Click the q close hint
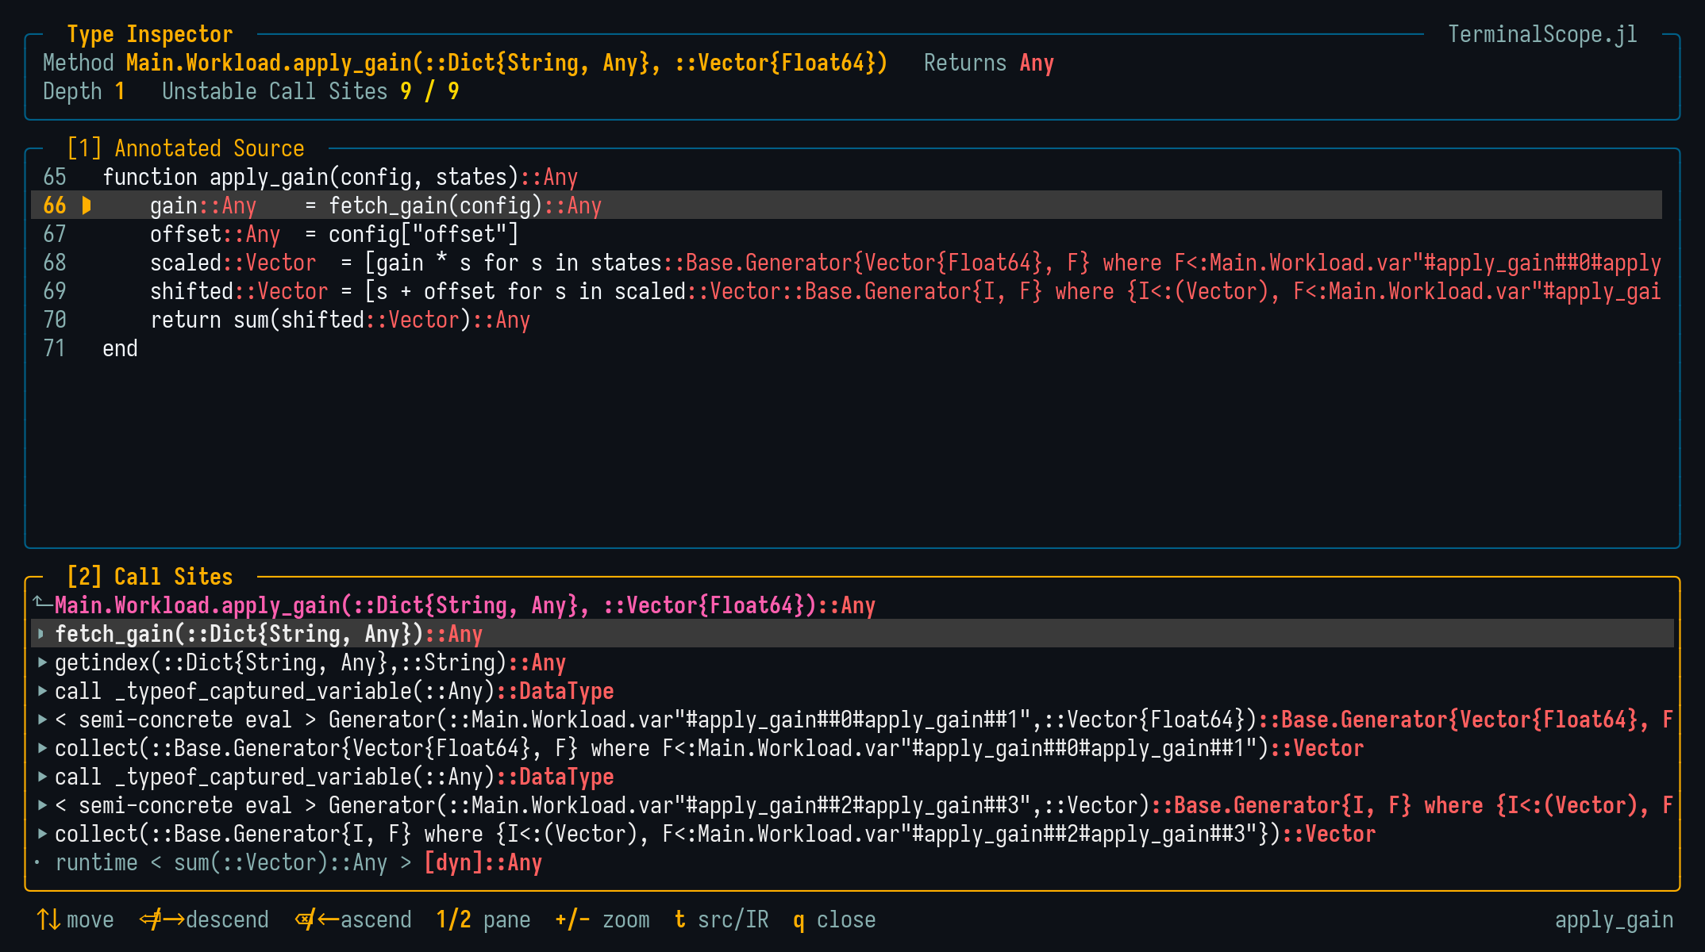This screenshot has height=952, width=1705. (x=834, y=919)
